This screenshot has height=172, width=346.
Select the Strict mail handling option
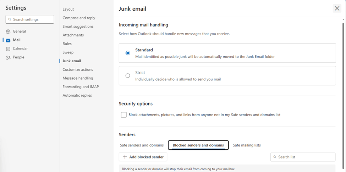click(127, 76)
